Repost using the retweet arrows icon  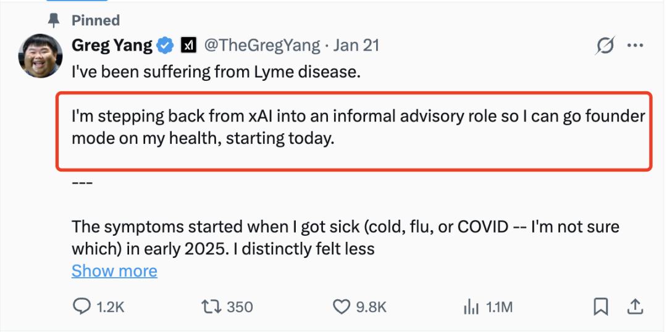click(x=212, y=307)
